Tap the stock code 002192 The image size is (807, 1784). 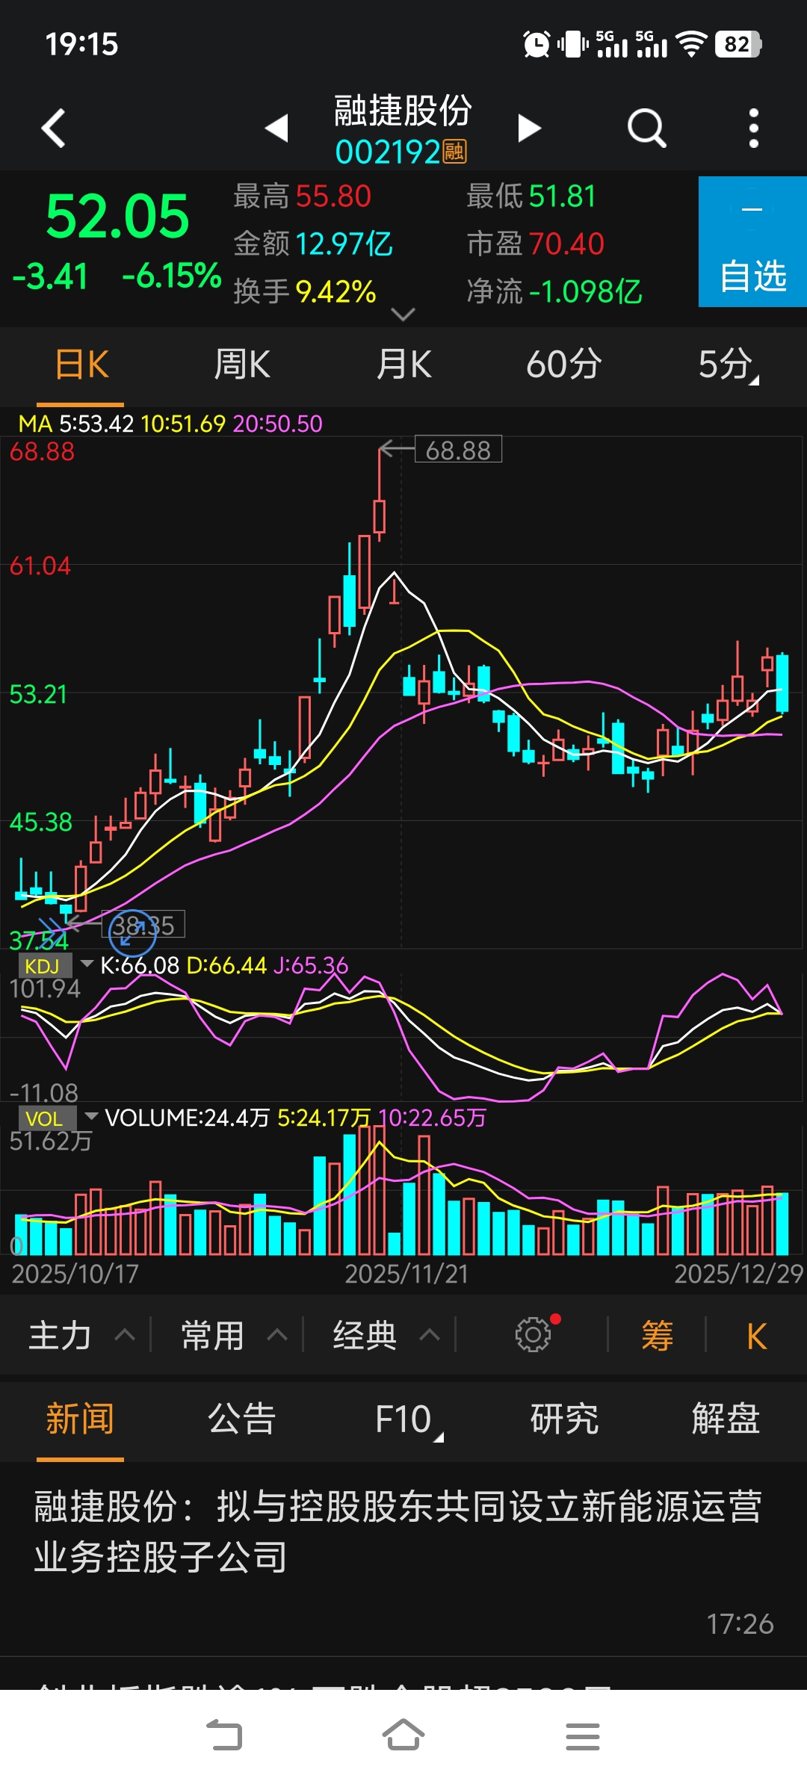[387, 152]
